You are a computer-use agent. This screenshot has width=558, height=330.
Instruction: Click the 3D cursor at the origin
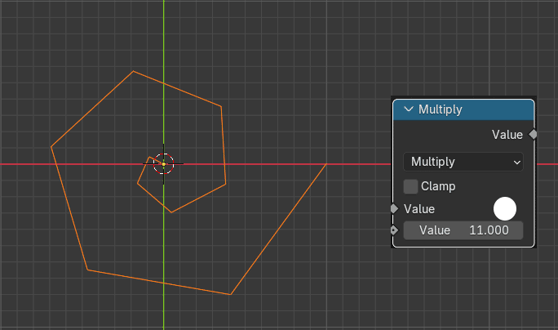pyautogui.click(x=164, y=164)
